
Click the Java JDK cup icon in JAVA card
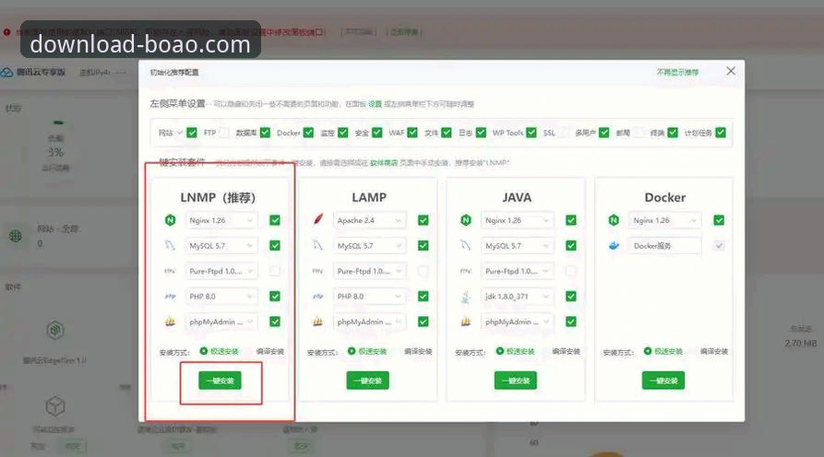click(466, 297)
